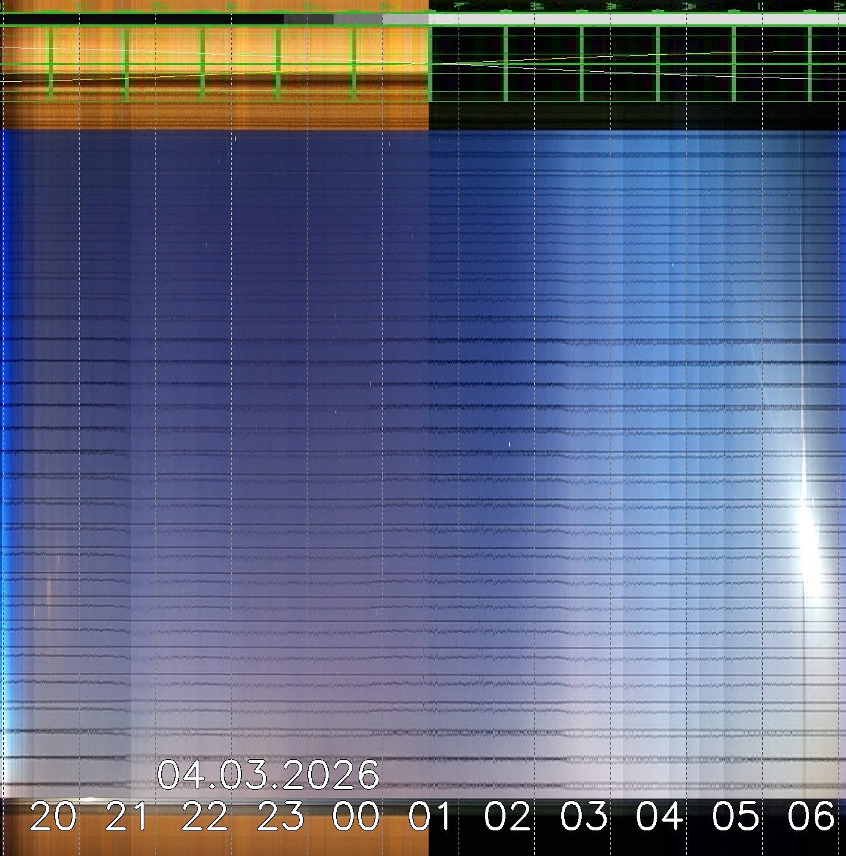Click the 01 hour label
Viewport: 846px width, 856px height.
pyautogui.click(x=432, y=817)
